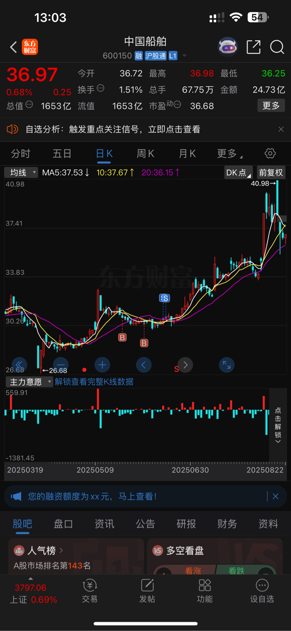This screenshot has height=631, width=291.
Task: Open the 人气榜 ranking card
Action: [x=76, y=556]
